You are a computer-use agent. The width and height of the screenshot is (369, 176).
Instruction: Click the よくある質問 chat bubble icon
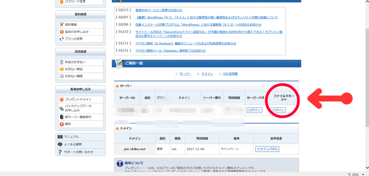(60, 144)
